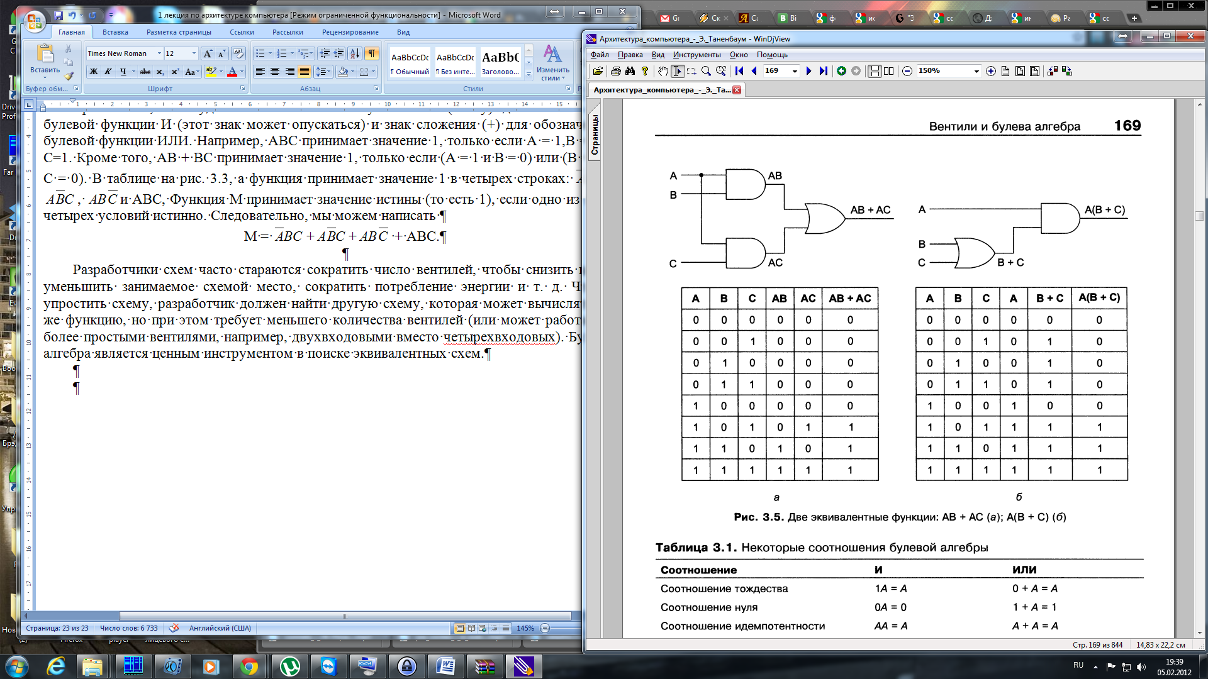Click Число слов: 6 733 status item
Viewport: 1208px width, 679px height.
click(129, 628)
